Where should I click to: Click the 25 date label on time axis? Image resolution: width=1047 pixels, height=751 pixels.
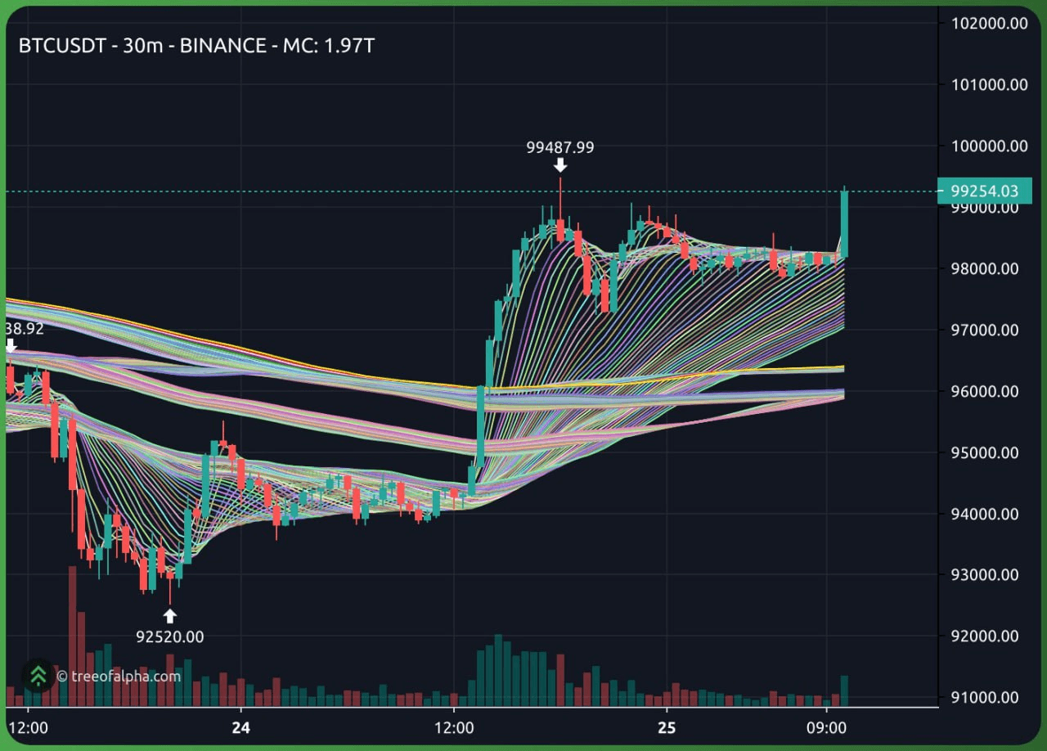click(x=667, y=727)
